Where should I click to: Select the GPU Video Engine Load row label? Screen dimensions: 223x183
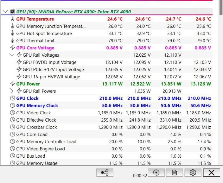pyautogui.click(x=40, y=149)
